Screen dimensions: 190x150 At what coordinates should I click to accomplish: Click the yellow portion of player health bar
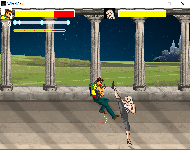click(x=34, y=14)
